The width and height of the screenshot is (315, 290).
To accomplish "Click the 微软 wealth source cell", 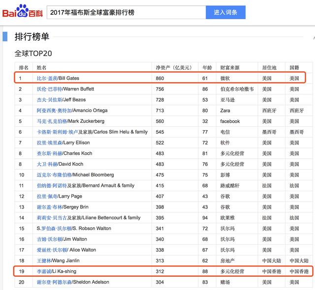I will click(225, 78).
